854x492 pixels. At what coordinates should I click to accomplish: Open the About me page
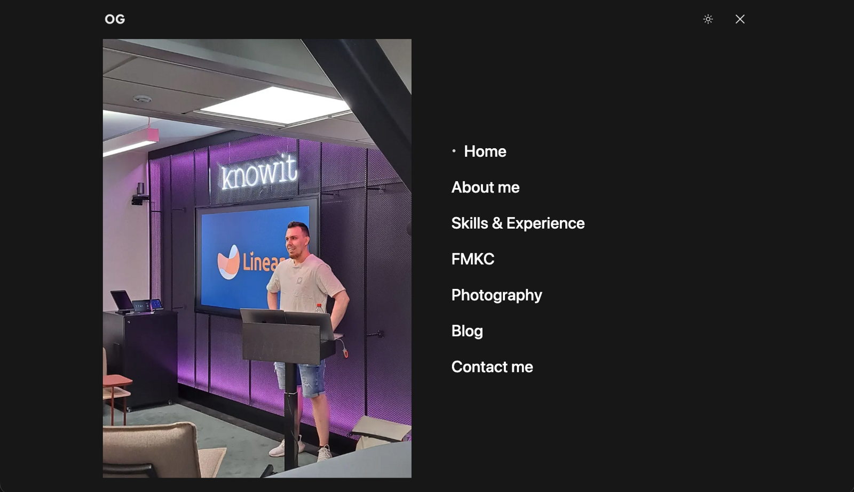click(485, 187)
